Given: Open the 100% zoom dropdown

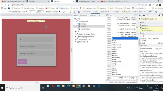Looking at the screenshot, I should tap(49, 12).
